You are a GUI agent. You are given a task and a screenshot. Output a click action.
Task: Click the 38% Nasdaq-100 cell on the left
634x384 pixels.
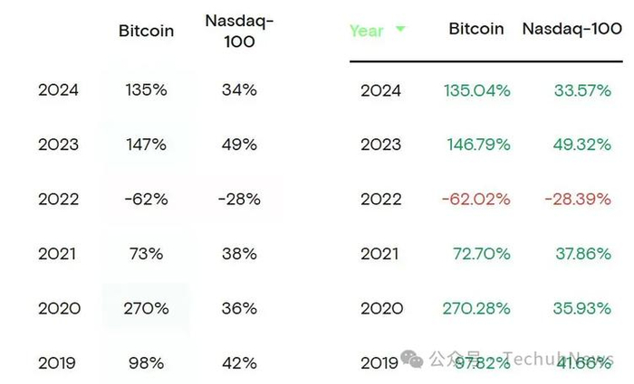(239, 254)
